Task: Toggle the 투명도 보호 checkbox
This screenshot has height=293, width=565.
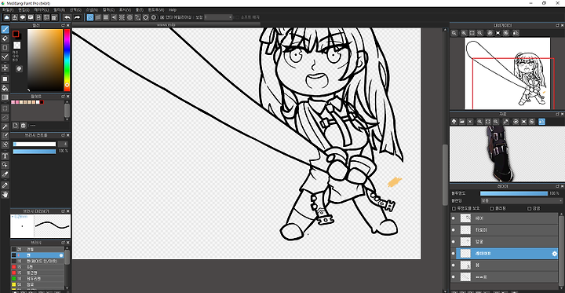Action: click(x=454, y=209)
